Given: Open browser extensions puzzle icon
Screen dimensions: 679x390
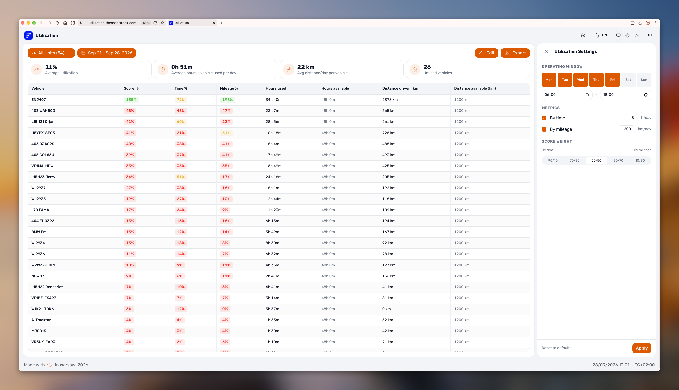Looking at the screenshot, I should click(632, 23).
